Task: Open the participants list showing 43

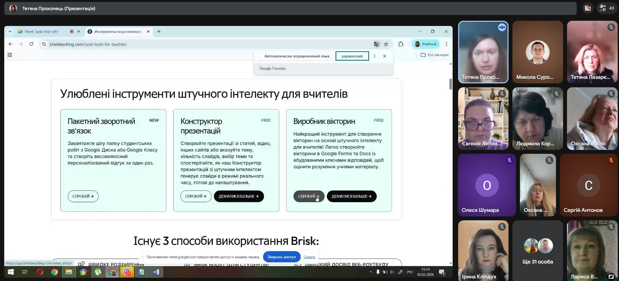Action: [607, 8]
